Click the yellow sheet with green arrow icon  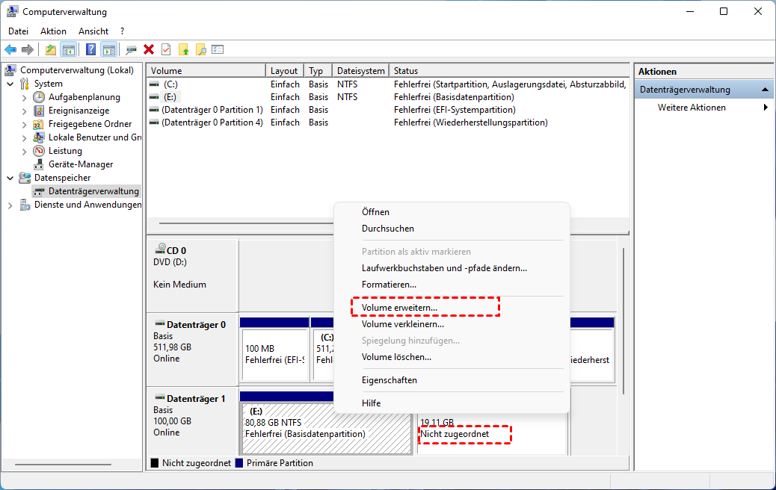point(184,49)
